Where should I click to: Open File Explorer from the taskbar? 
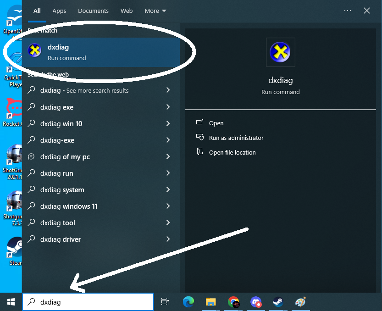[x=211, y=302]
